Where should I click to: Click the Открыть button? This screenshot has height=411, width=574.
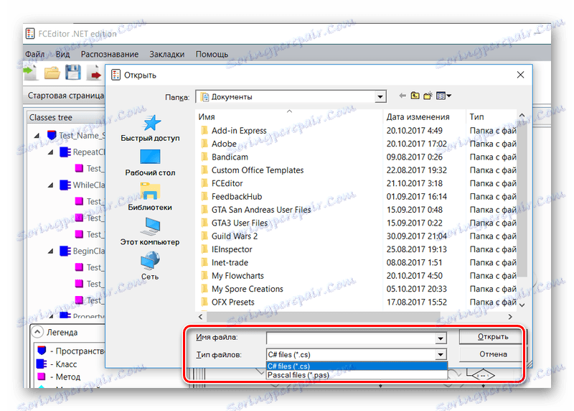pyautogui.click(x=492, y=336)
